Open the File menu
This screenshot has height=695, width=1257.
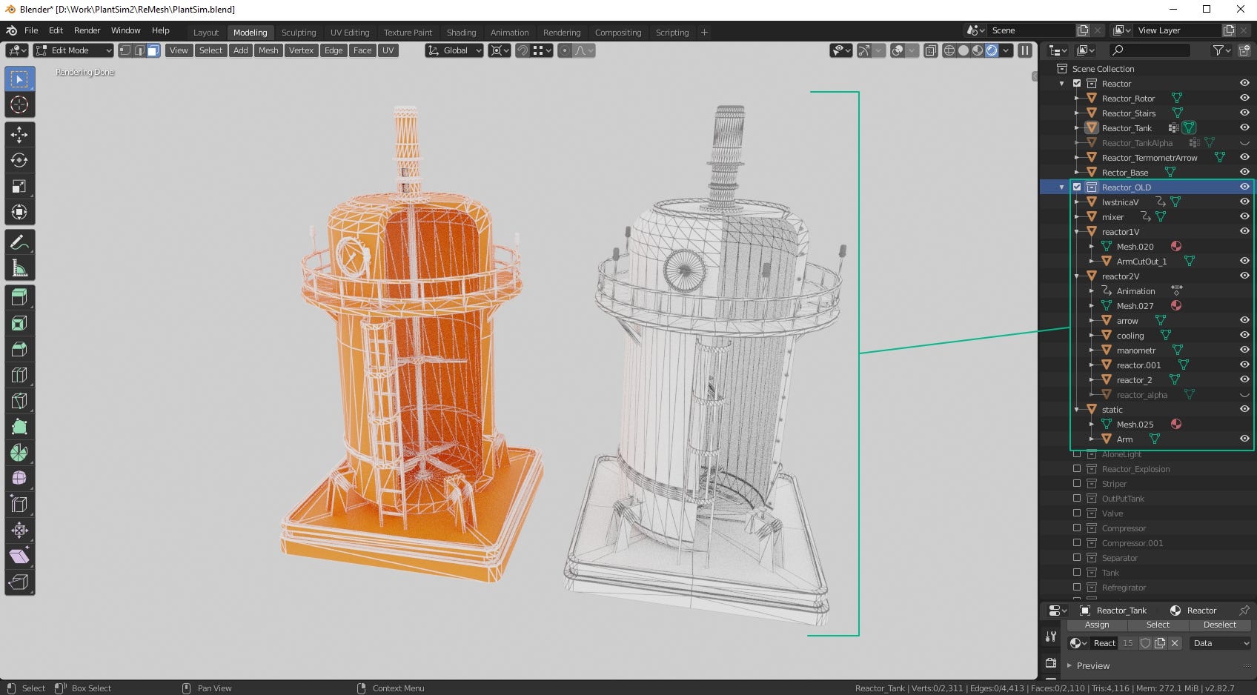pyautogui.click(x=31, y=30)
